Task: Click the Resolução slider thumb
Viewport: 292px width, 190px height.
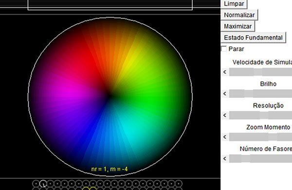Action: click(x=264, y=115)
